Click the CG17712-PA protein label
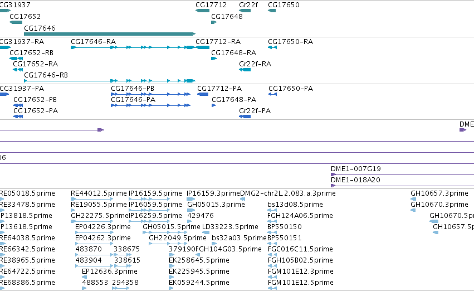 (x=219, y=89)
